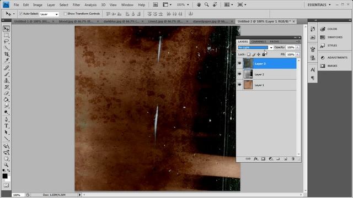This screenshot has height=198, width=353.
Task: Pick Zoom tool in application bar
Action: click(206, 4)
